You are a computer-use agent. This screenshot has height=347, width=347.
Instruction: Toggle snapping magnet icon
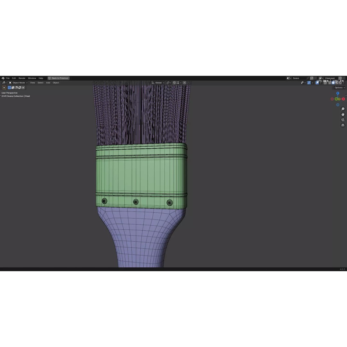pyautogui.click(x=174, y=83)
